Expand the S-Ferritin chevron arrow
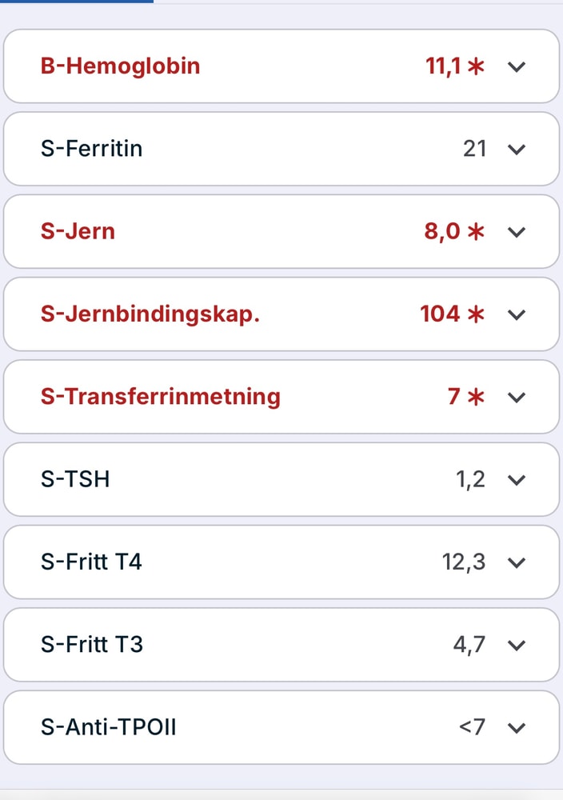Screen dimensions: 563x800 [x=517, y=149]
